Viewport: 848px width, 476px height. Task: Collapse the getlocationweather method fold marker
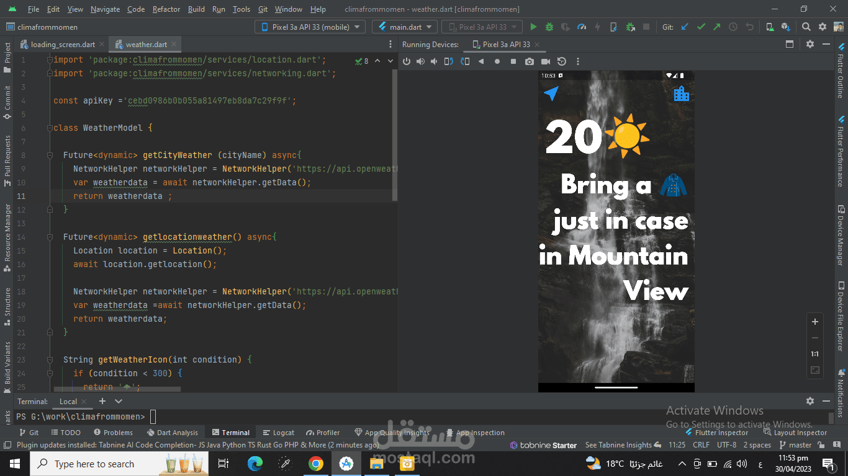(50, 237)
